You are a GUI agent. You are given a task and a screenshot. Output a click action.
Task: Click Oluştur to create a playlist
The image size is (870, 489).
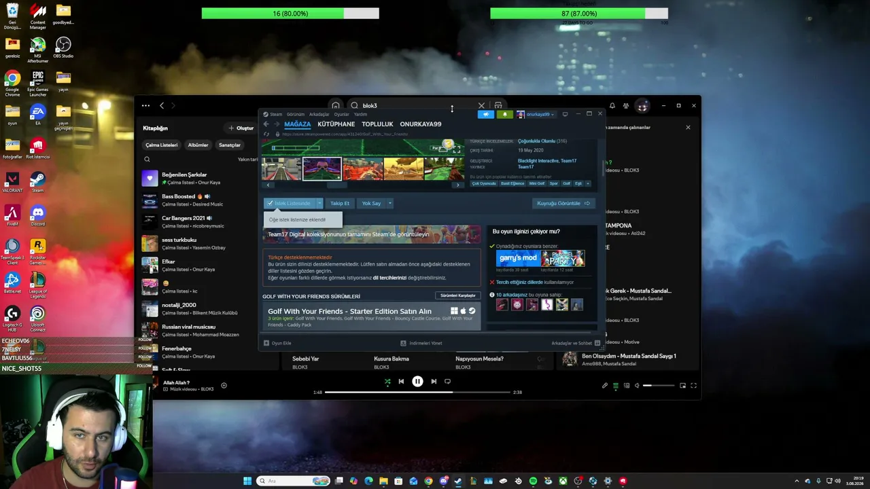(241, 128)
